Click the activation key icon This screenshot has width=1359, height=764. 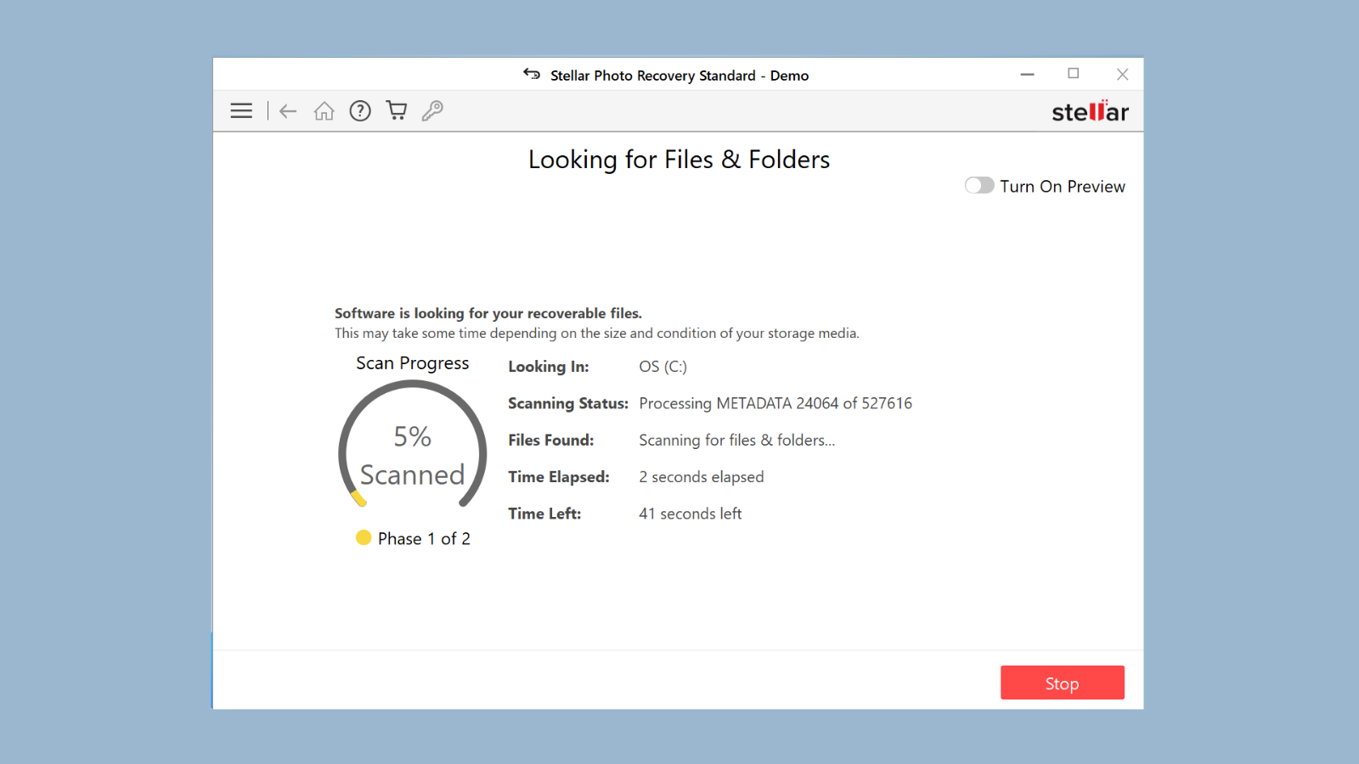tap(432, 111)
